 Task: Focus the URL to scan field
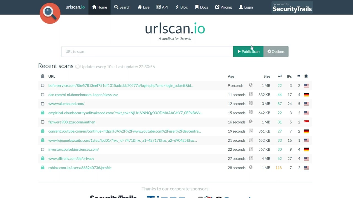[147, 51]
